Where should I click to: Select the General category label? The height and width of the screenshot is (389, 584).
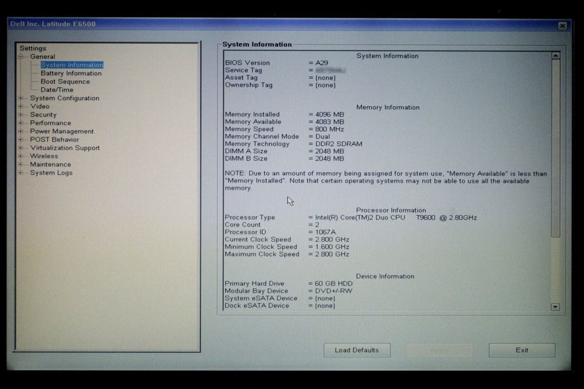pyautogui.click(x=43, y=57)
